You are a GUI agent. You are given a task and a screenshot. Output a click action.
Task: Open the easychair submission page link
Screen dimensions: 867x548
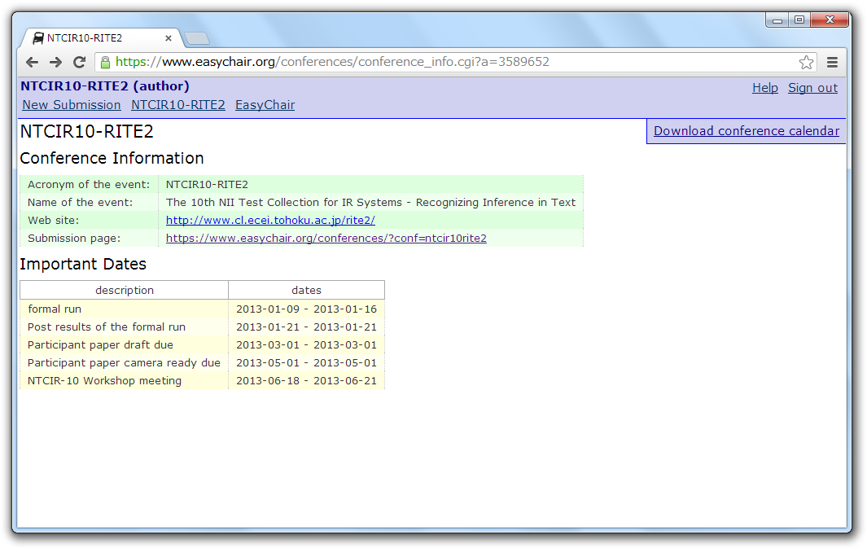326,239
